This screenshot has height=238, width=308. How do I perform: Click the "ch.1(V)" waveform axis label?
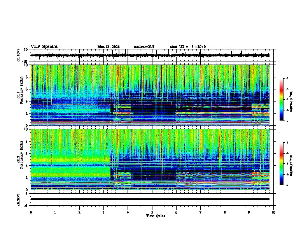point(18,55)
